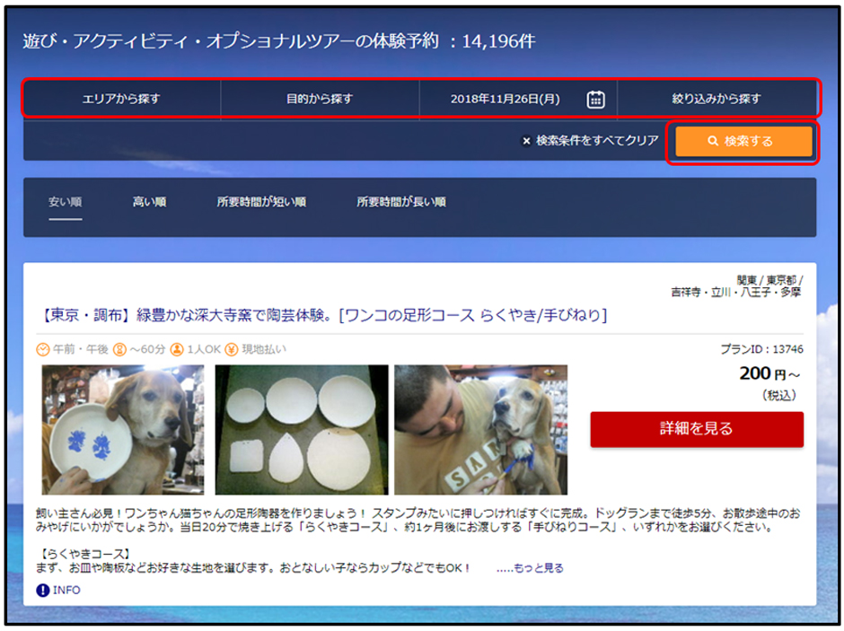Image resolution: width=844 pixels, height=631 pixels.
Task: Click the calendar icon beside the date
Action: point(595,100)
